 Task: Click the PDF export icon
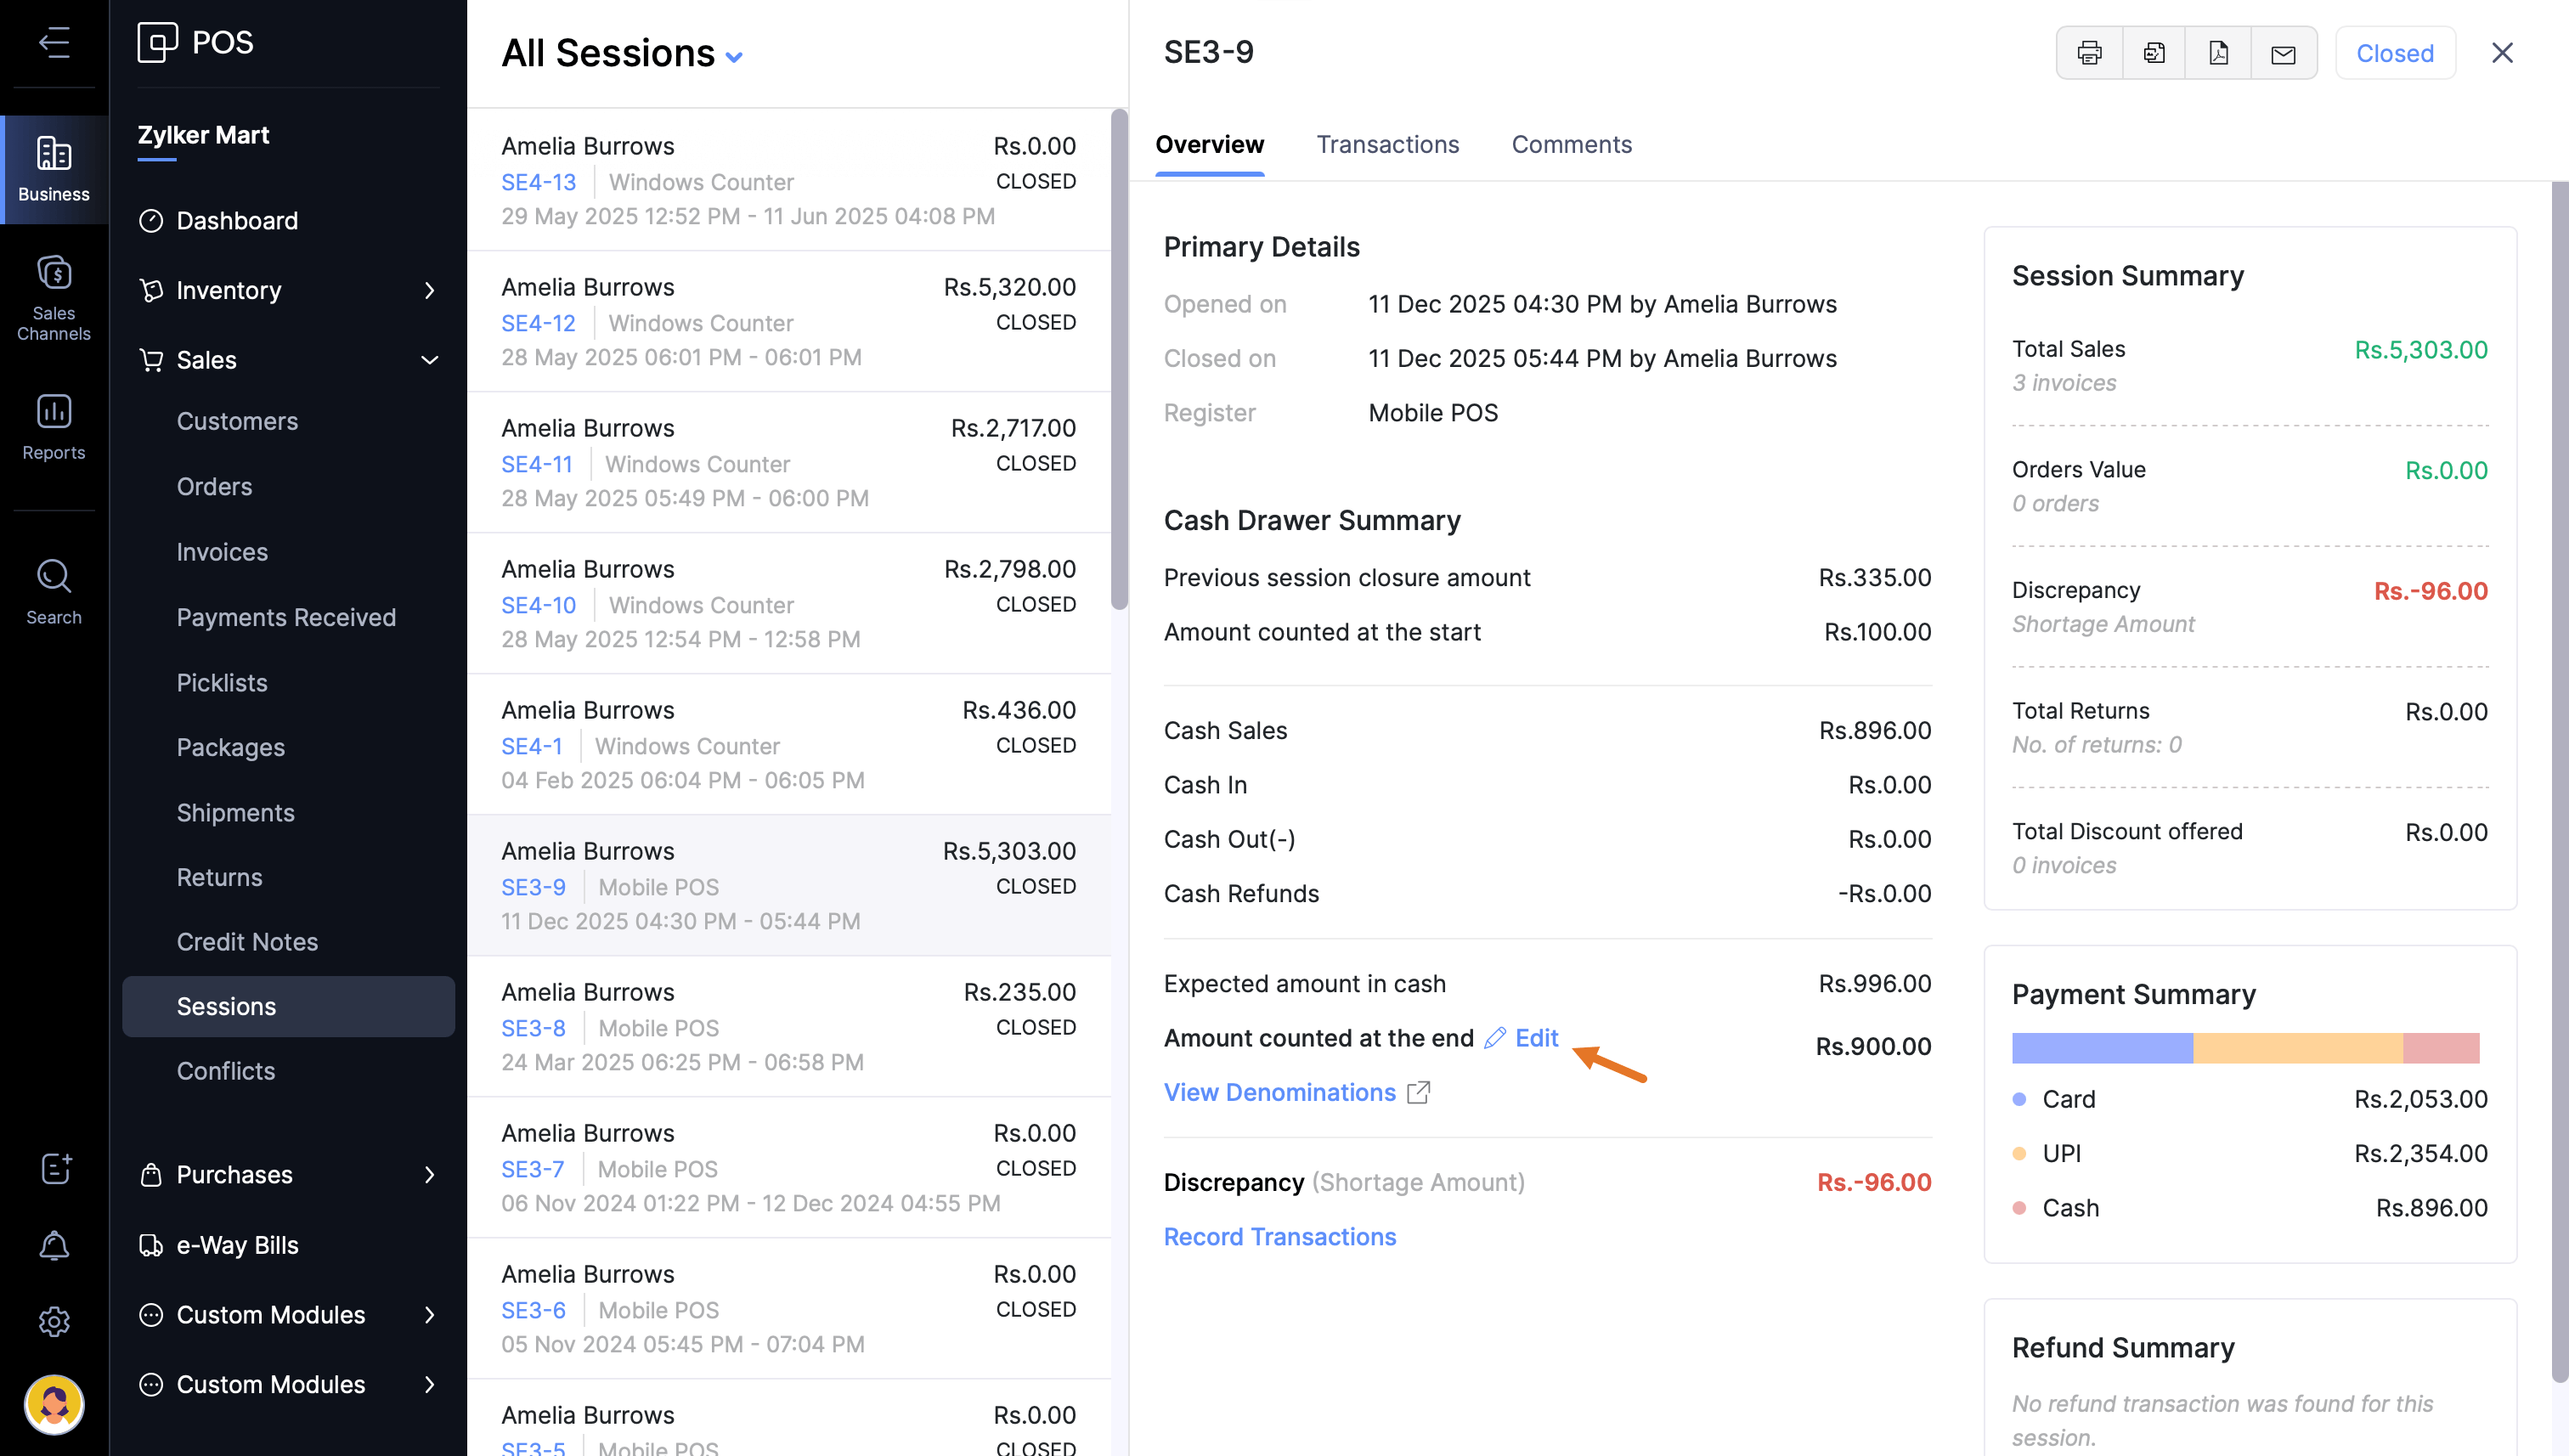click(2218, 53)
